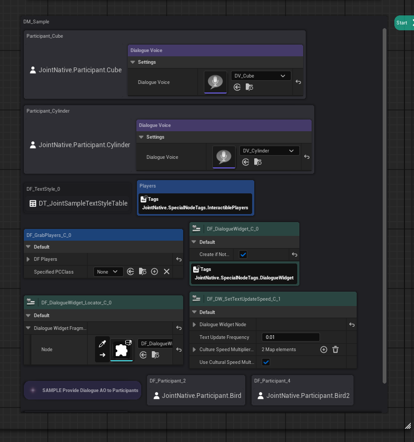
Task: Open the Specified PCClass None dropdown
Action: click(x=108, y=271)
